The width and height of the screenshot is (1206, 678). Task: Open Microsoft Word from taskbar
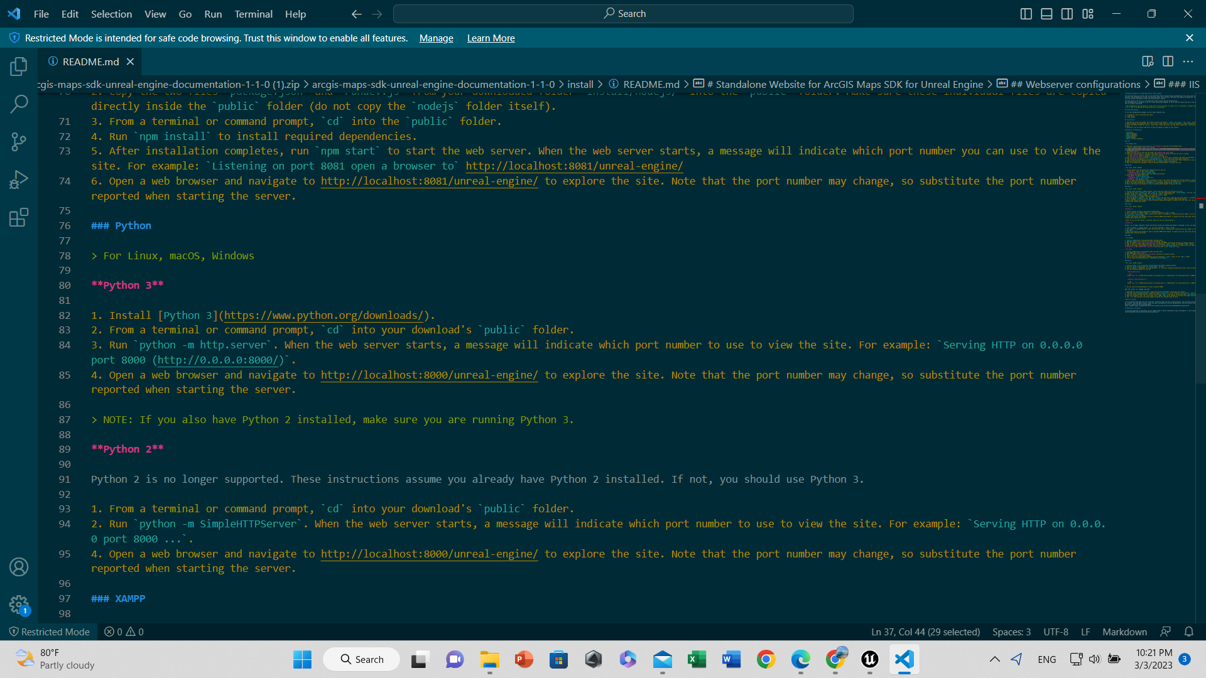[x=731, y=659]
